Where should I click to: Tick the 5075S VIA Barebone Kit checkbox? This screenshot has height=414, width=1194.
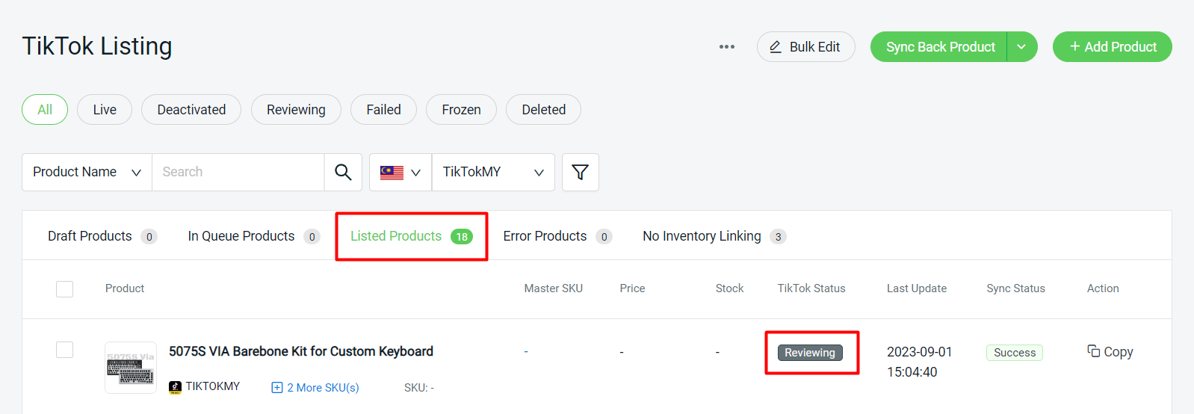click(64, 350)
